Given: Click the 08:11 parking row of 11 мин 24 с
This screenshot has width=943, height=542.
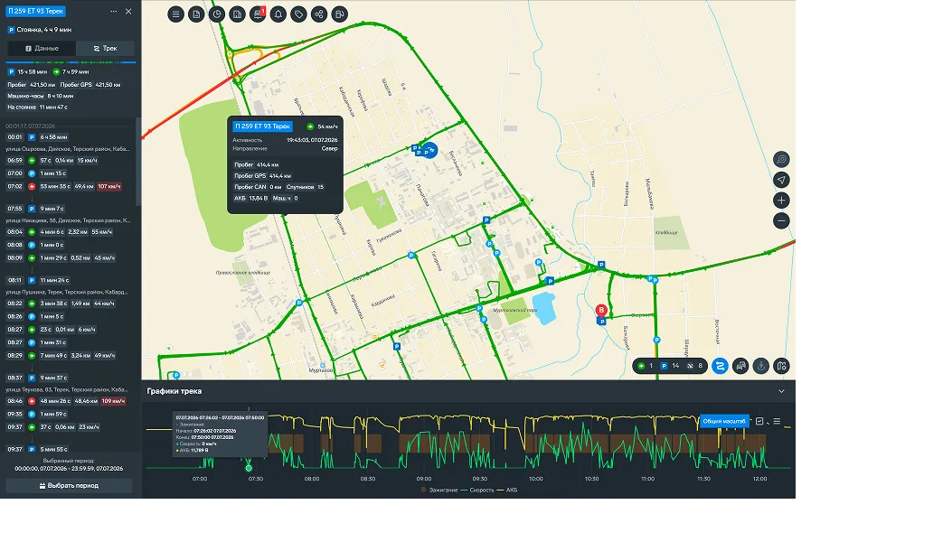Looking at the screenshot, I should coord(67,280).
